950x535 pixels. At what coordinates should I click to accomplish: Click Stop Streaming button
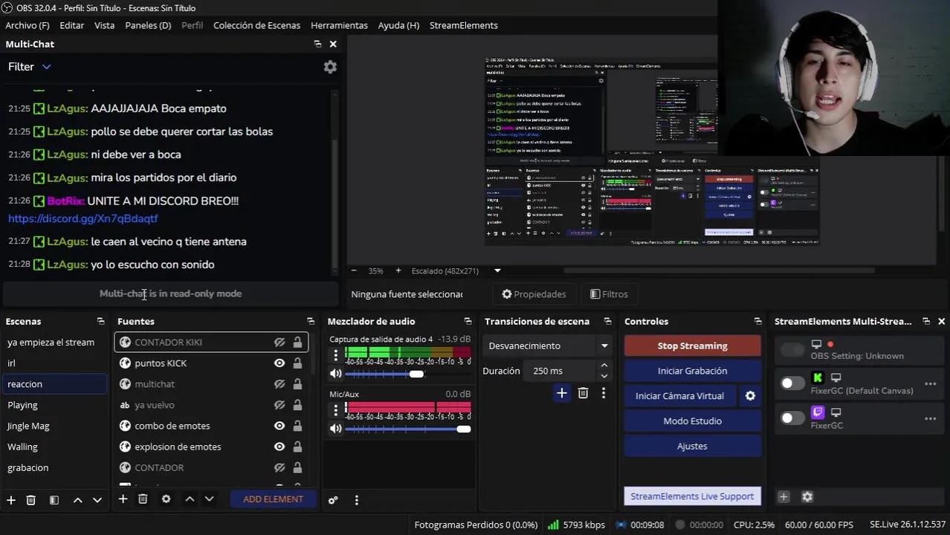[x=692, y=346]
